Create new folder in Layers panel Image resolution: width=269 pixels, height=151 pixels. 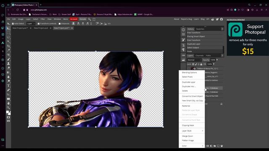pyautogui.click(x=215, y=146)
